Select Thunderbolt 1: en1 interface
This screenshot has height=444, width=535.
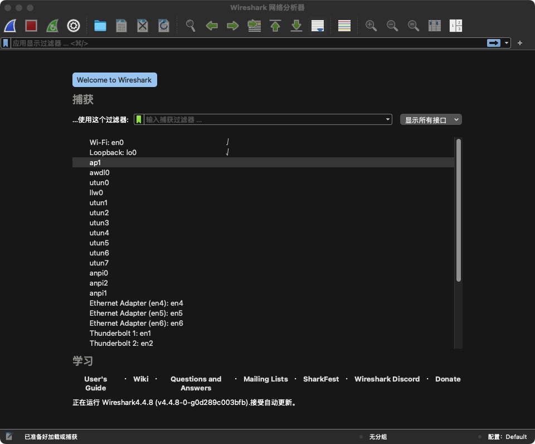point(263,334)
